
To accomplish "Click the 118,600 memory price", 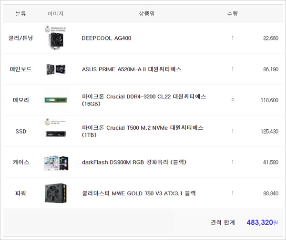I will [269, 100].
